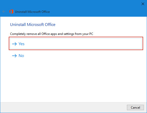
Task: Click the arrow icon beside No
Action: (x=14, y=56)
